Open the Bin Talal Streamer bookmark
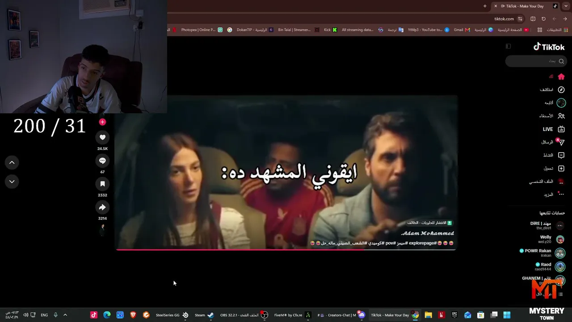This screenshot has width=572, height=322. tap(299, 30)
